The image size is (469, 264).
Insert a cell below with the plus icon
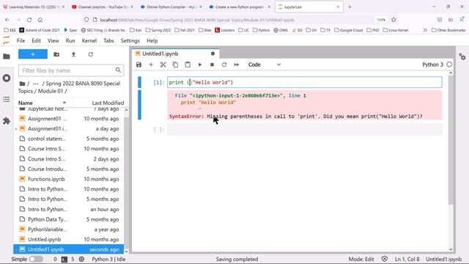point(151,65)
